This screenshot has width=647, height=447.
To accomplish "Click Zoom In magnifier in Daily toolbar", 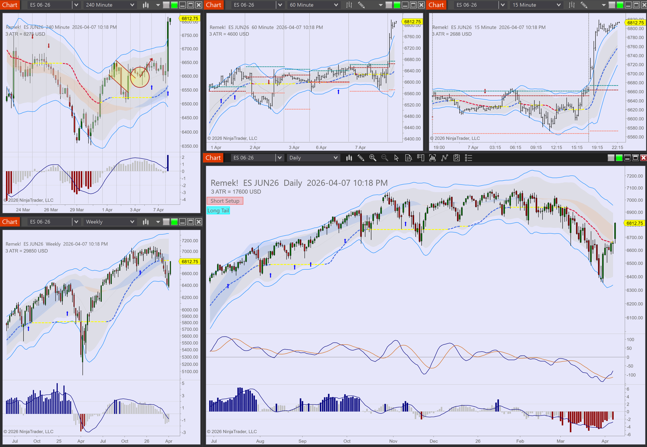I will (x=373, y=158).
